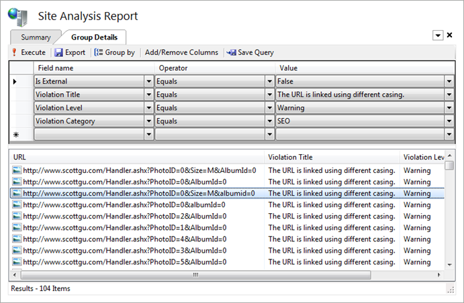The height and width of the screenshot is (303, 464).
Task: Click the horizontal scrollbar thumb in results
Action: [195, 275]
